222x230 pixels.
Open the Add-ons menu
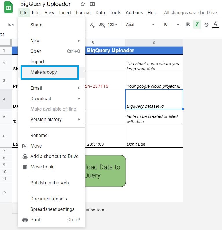coord(134,12)
